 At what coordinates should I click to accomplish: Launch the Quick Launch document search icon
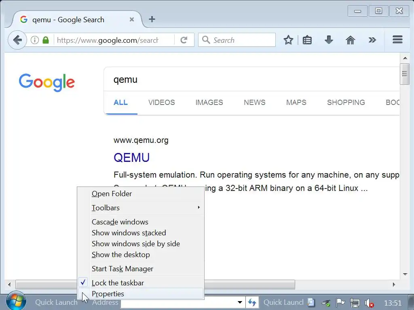coord(312,302)
